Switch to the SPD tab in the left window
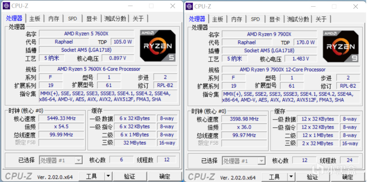Viewport: 367px width, 182px height. (x=72, y=19)
